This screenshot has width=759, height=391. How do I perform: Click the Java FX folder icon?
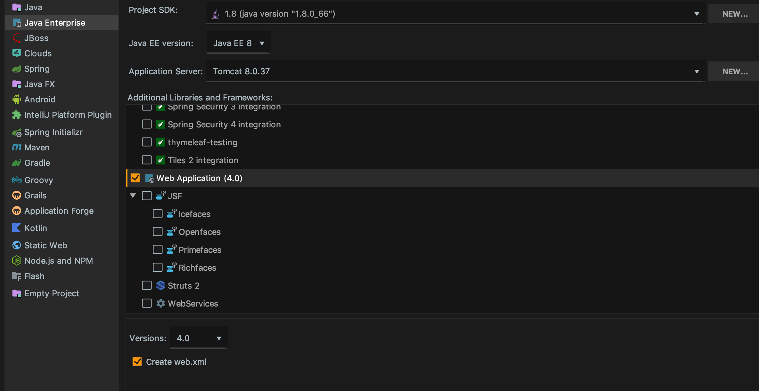(x=17, y=84)
